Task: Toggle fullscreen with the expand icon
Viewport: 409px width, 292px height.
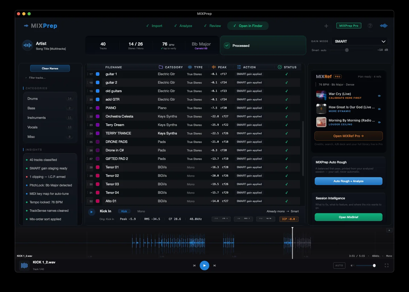Action: pyautogui.click(x=387, y=266)
